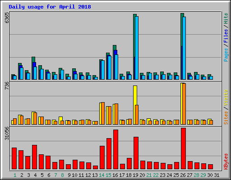This screenshot has width=231, height=180.
Task: Click day 21 on the date axis
Action: [149, 175]
